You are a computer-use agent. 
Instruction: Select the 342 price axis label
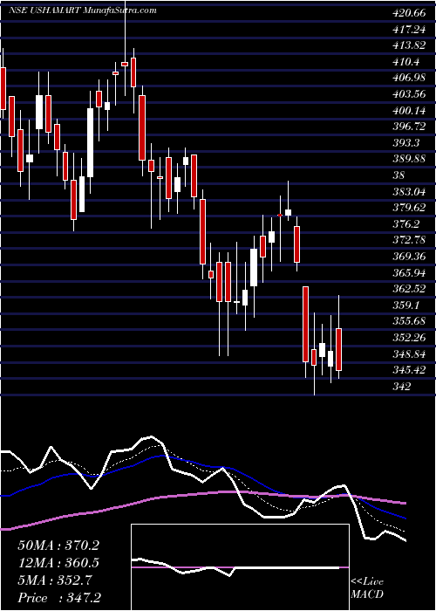401,386
